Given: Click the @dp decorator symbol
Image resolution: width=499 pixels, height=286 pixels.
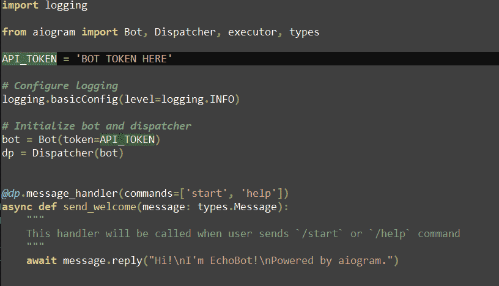Looking at the screenshot, I should [11, 194].
